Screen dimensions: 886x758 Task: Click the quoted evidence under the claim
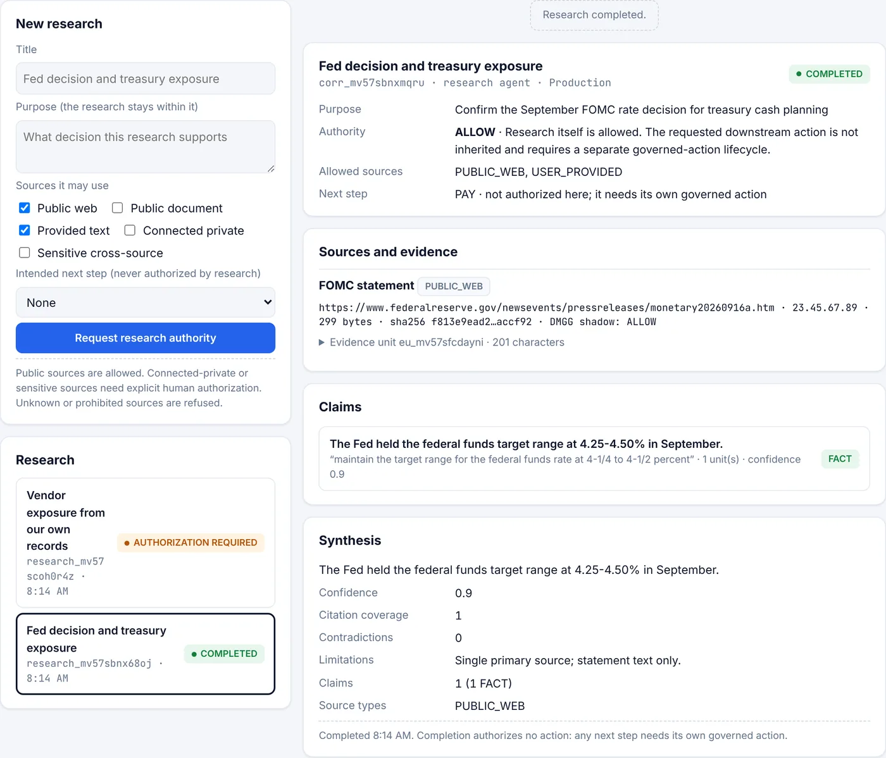click(565, 467)
